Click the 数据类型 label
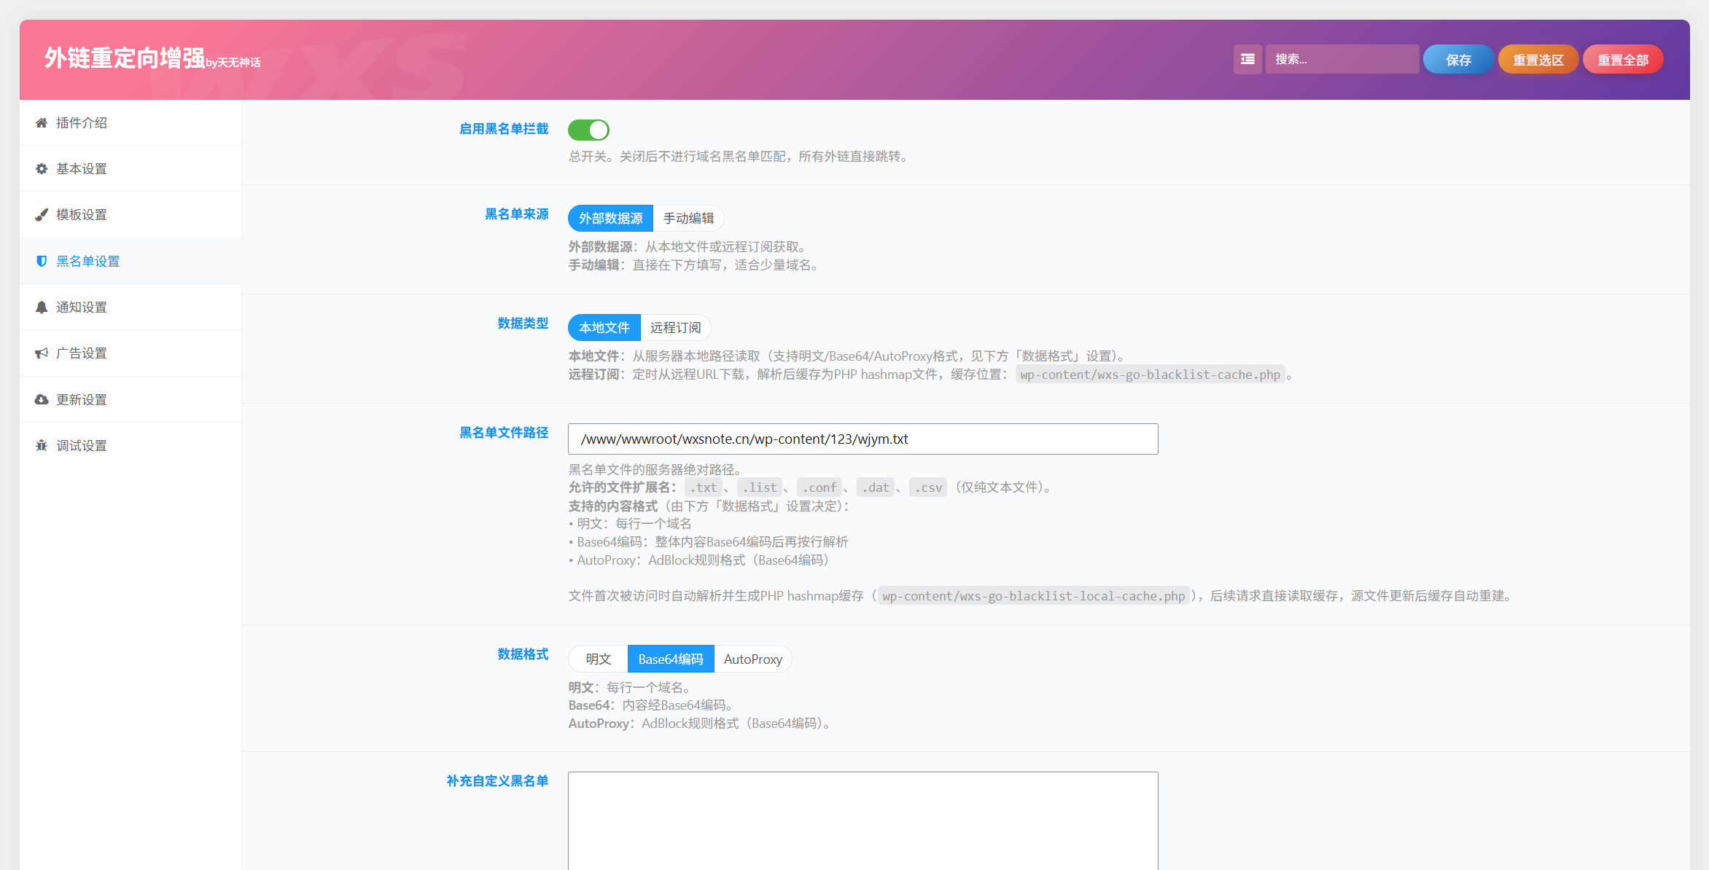Viewport: 1709px width, 870px height. tap(523, 324)
